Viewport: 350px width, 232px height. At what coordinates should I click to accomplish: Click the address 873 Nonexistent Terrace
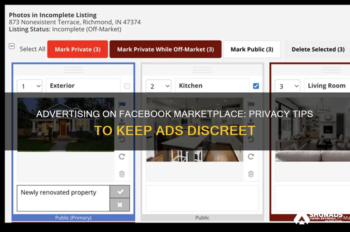pyautogui.click(x=75, y=22)
